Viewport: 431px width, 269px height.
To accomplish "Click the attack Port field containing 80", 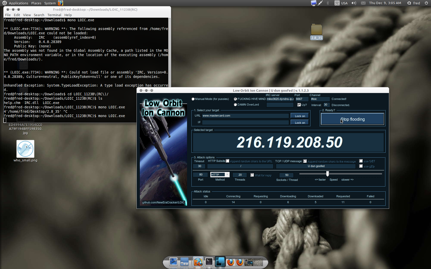I will pos(201,175).
